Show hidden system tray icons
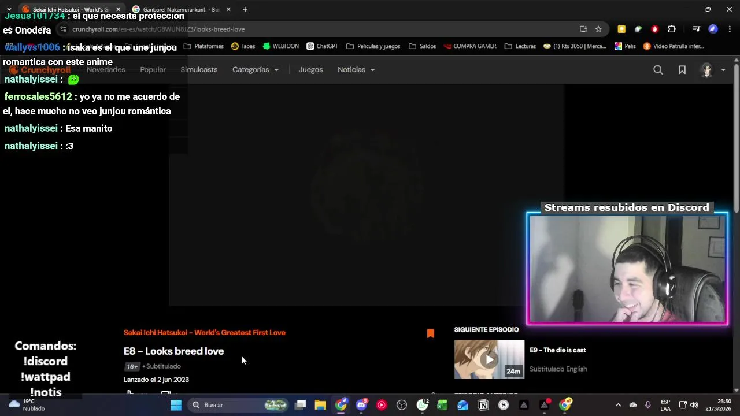Viewport: 740px width, 416px height. click(x=618, y=405)
